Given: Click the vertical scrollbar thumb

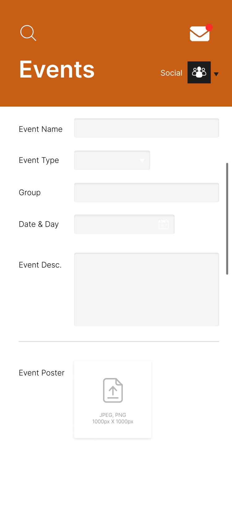Looking at the screenshot, I should [x=227, y=219].
